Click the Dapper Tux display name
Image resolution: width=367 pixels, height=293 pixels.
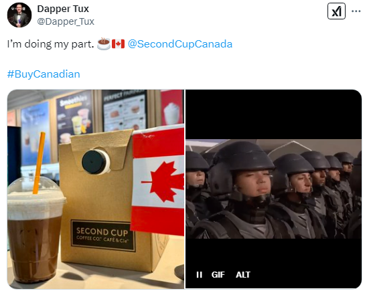[x=63, y=9]
